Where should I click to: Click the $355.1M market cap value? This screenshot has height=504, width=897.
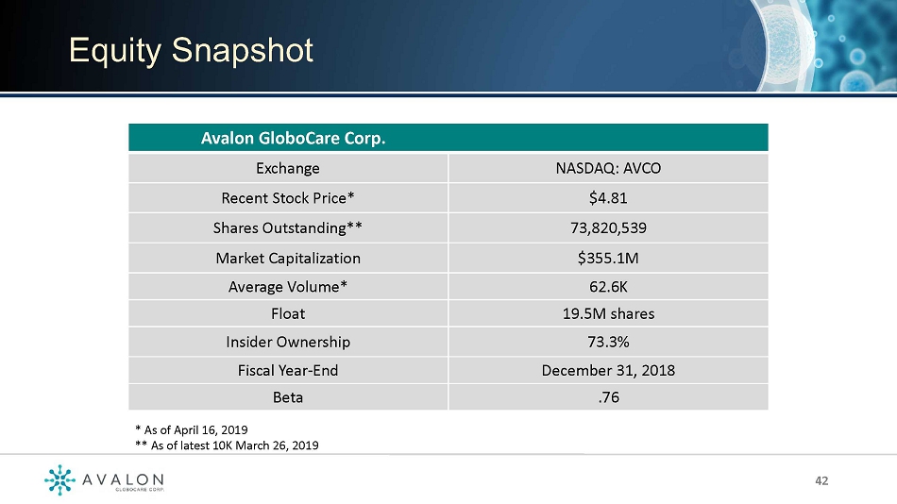pos(607,258)
